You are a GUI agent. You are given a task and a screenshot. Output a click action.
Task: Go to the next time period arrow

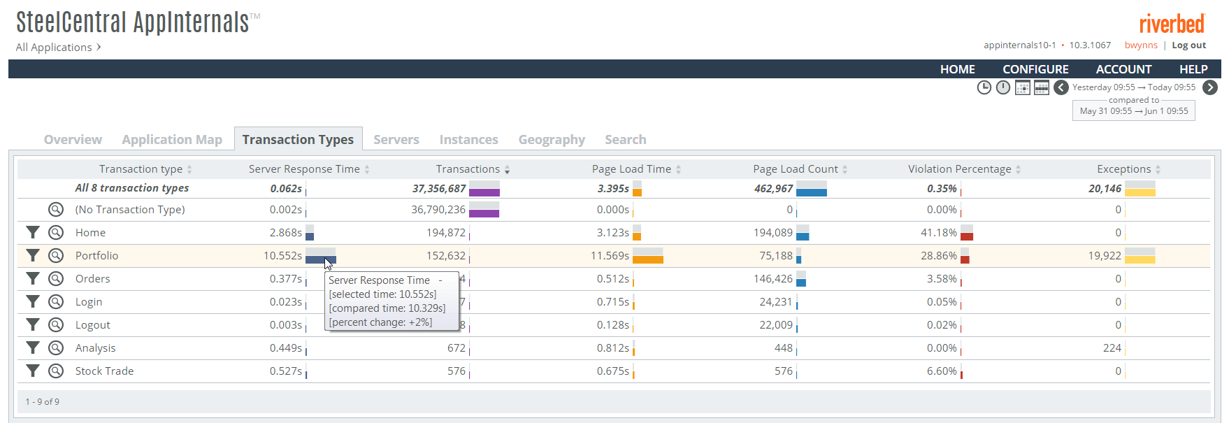(1210, 87)
